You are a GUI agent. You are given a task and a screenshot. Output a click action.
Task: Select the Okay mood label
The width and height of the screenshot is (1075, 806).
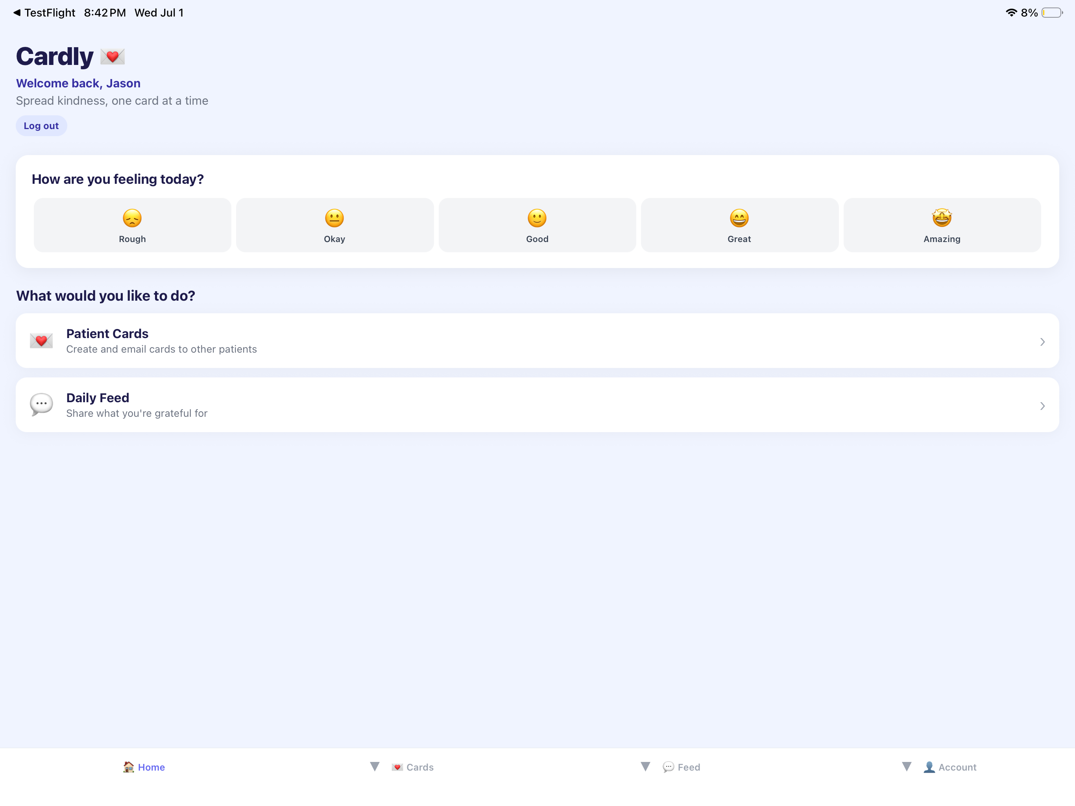tap(334, 239)
